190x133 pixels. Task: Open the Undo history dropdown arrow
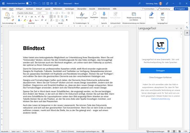click(x=37, y=4)
